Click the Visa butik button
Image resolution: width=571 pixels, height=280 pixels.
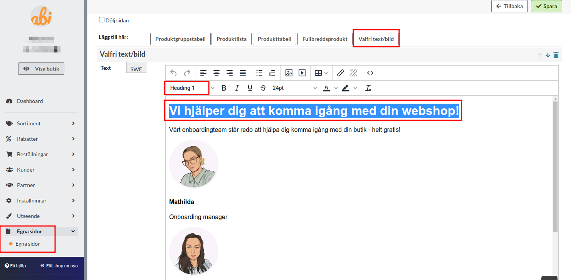click(41, 69)
